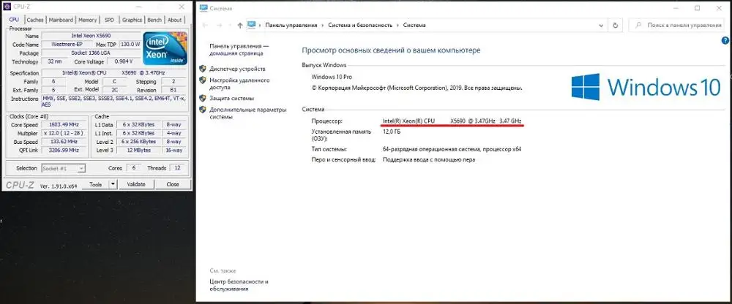Click the shield icon beside Дополнительные параметры системы
732x304 pixels.
(203, 110)
